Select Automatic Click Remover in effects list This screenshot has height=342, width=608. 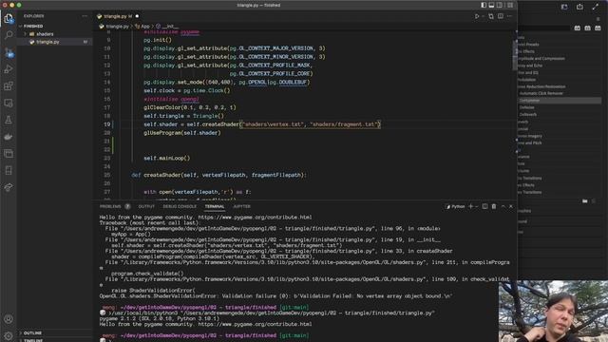(x=541, y=93)
